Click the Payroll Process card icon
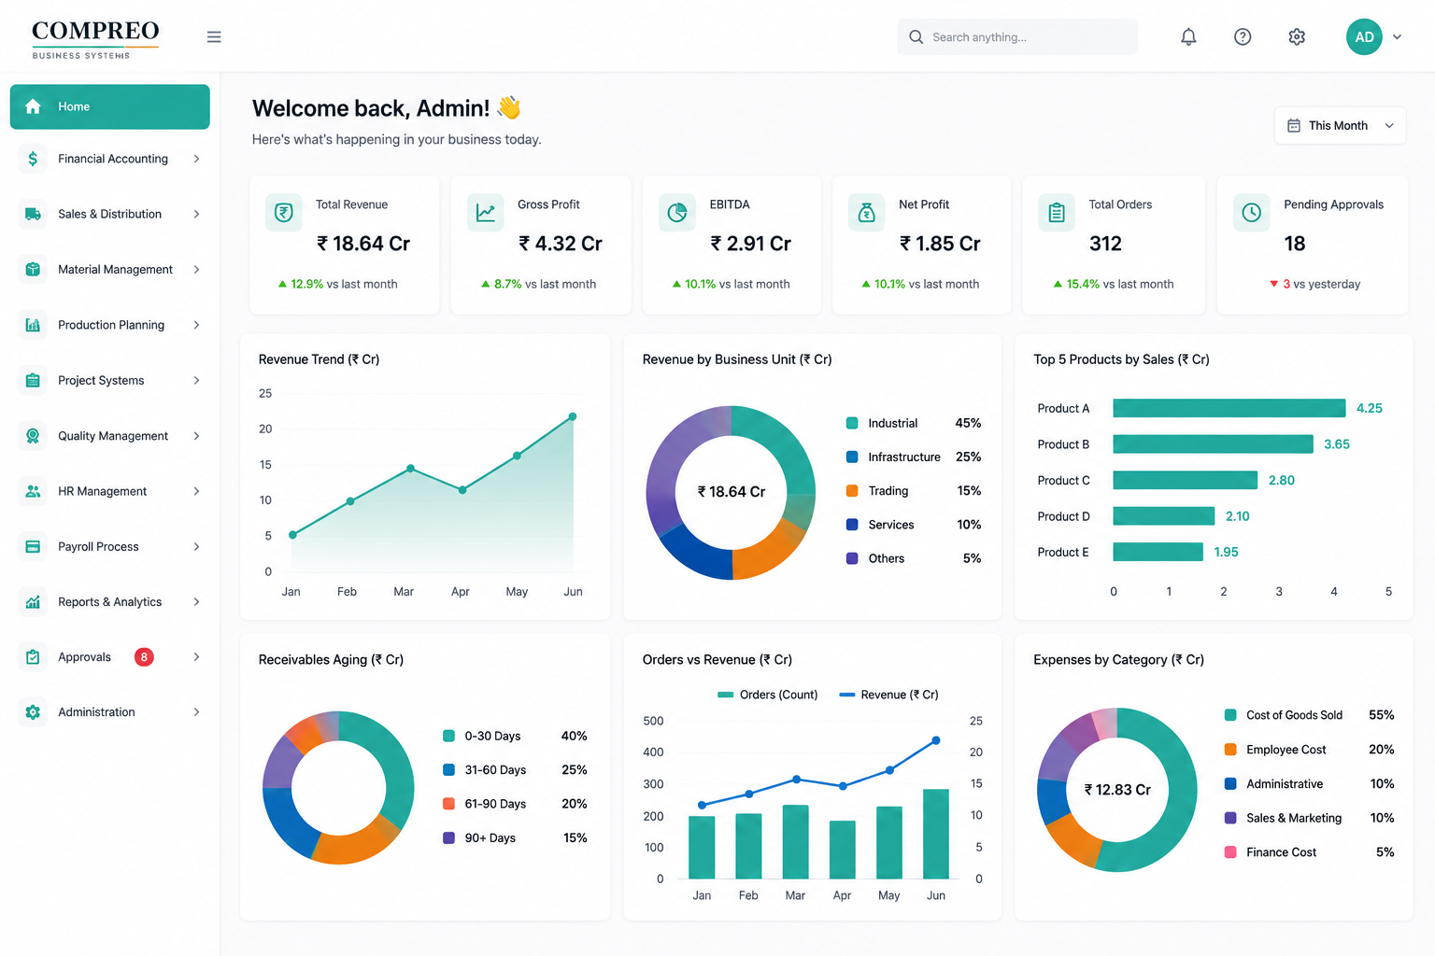1435x956 pixels. [x=33, y=546]
